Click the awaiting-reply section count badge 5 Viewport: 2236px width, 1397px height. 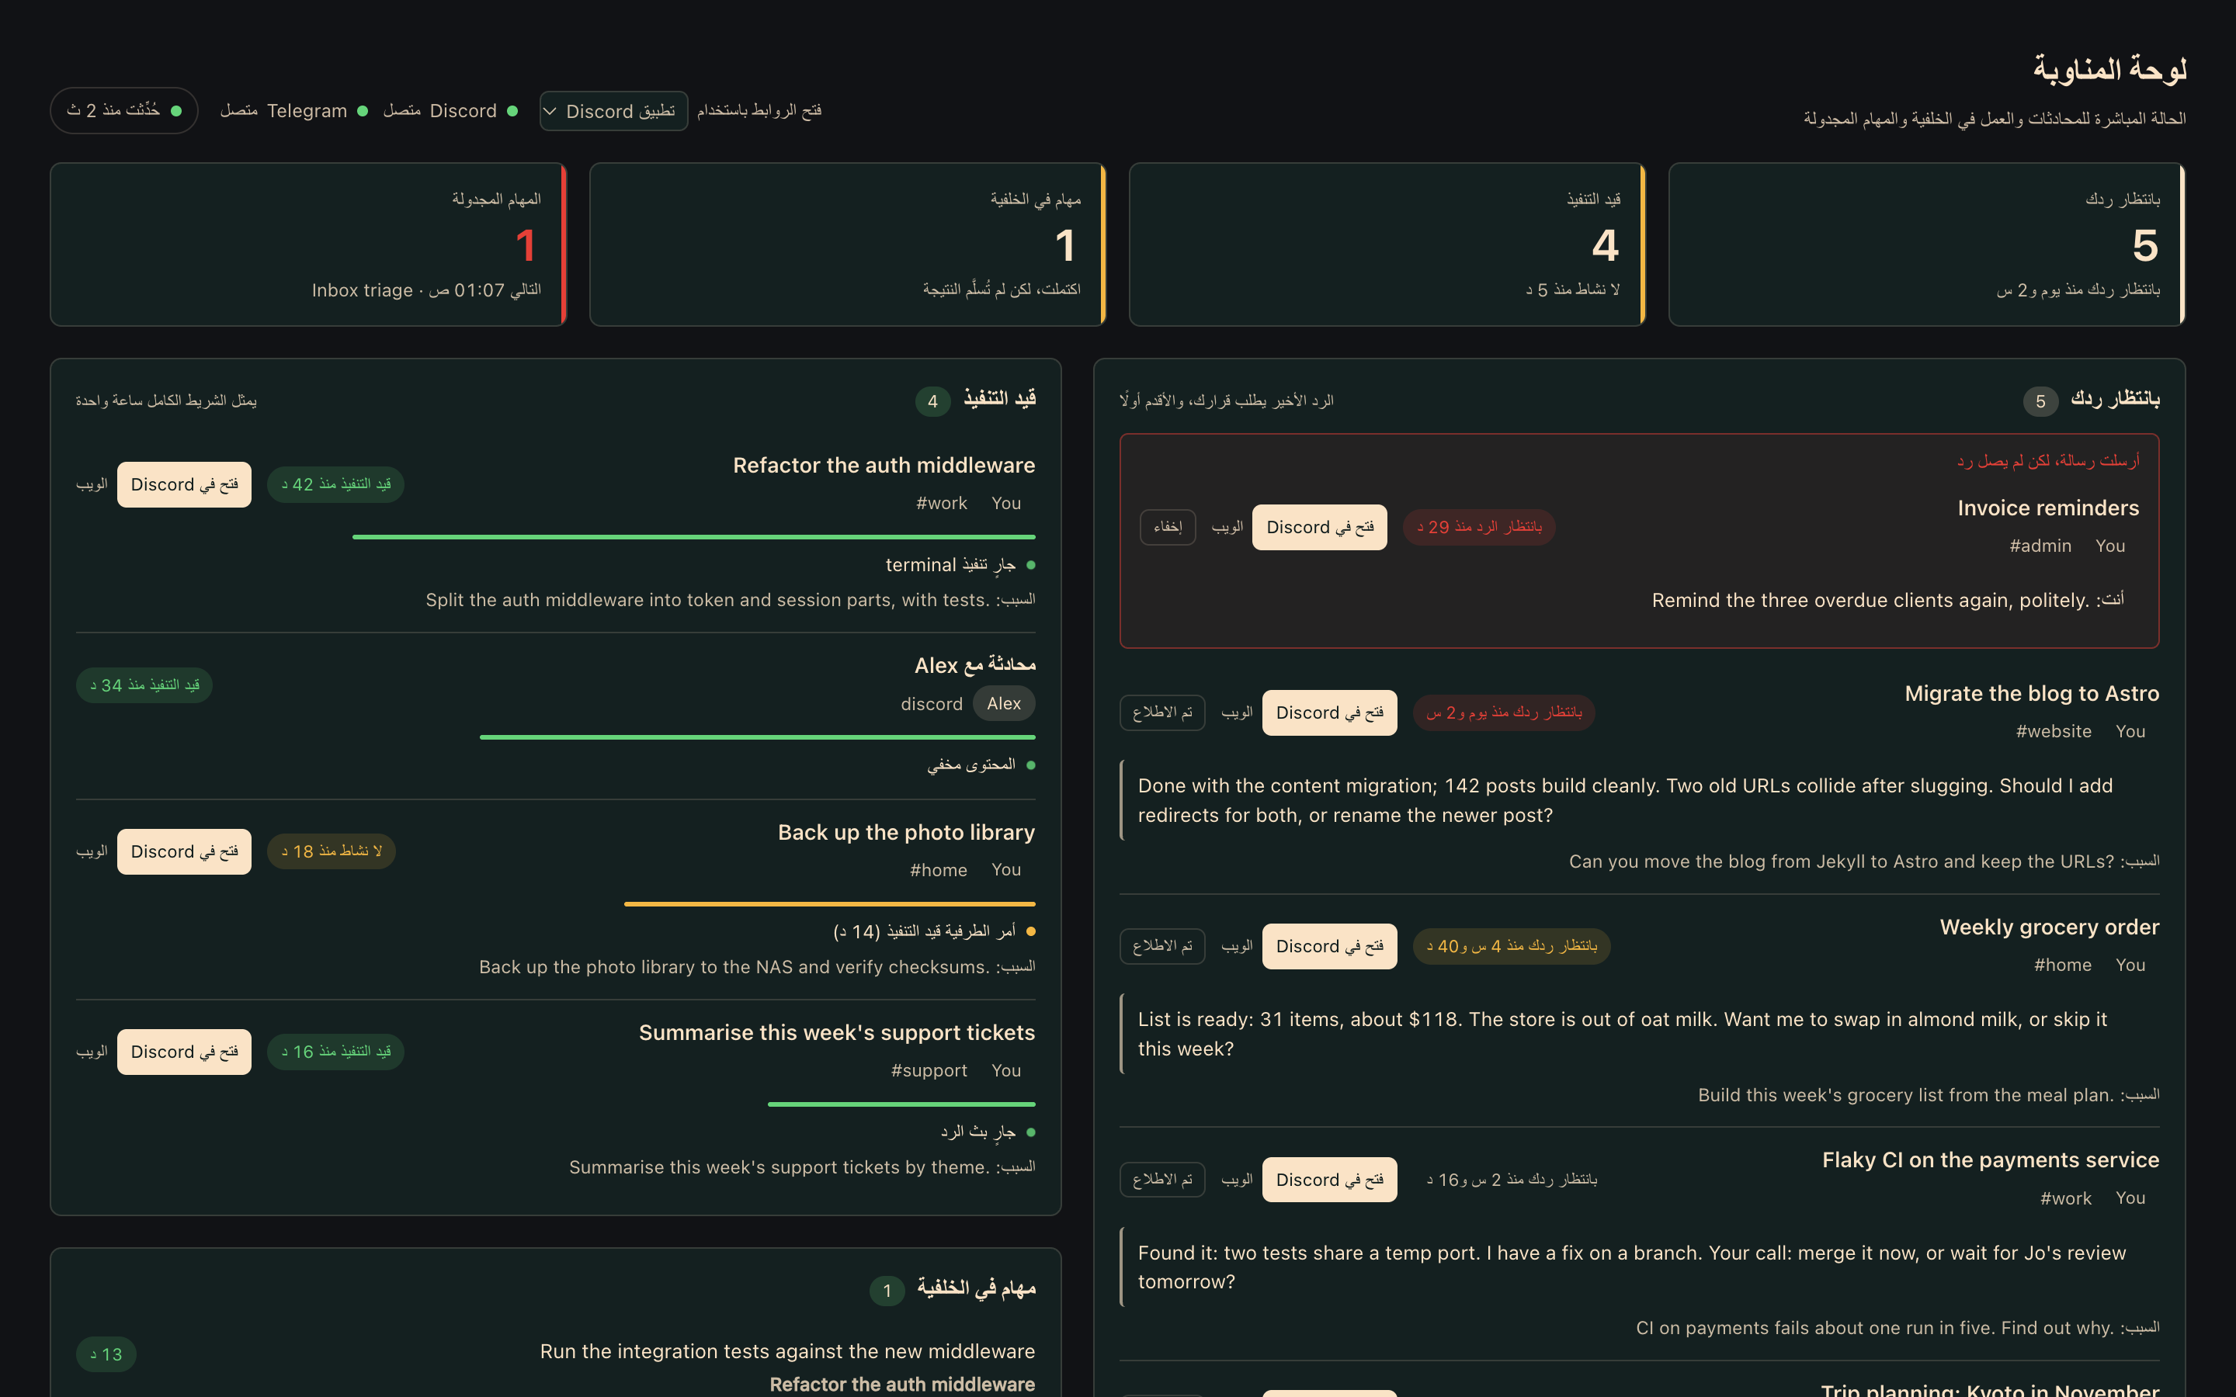(x=2040, y=401)
